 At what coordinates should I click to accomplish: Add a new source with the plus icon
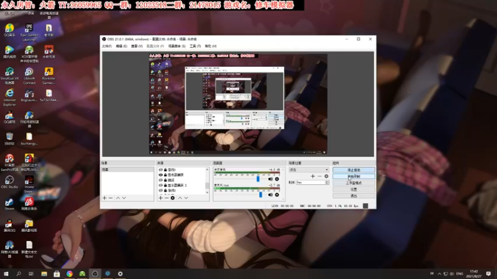[x=160, y=198]
